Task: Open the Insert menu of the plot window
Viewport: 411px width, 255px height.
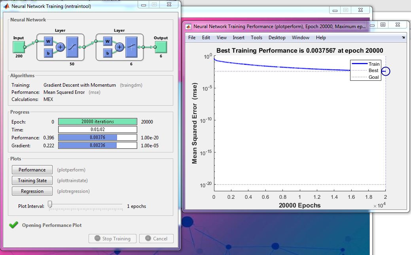Action: (x=239, y=38)
